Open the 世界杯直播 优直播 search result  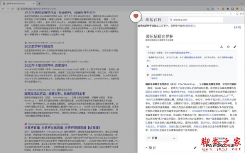tap(62, 128)
